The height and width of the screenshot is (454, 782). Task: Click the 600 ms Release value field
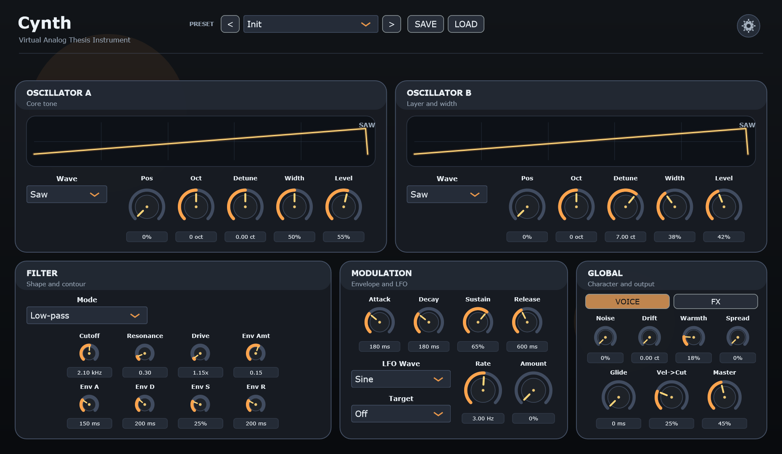527,346
